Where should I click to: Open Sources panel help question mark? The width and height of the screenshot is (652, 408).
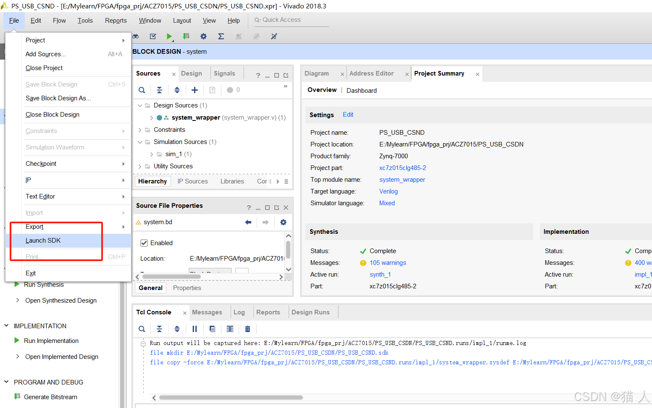[x=258, y=76]
